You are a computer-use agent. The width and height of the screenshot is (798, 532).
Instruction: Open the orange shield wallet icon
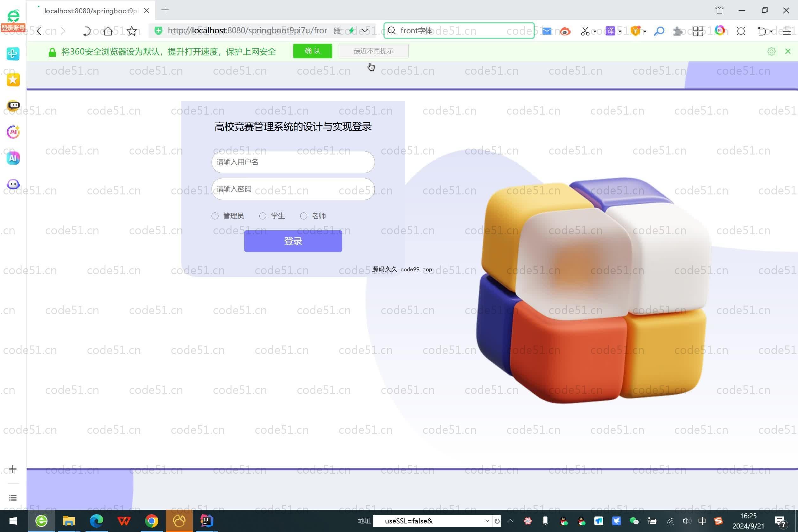point(636,31)
